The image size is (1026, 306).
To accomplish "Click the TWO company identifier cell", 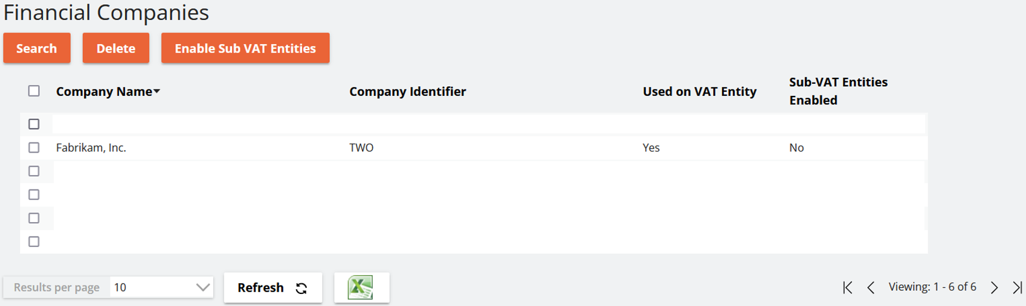I will tap(361, 148).
